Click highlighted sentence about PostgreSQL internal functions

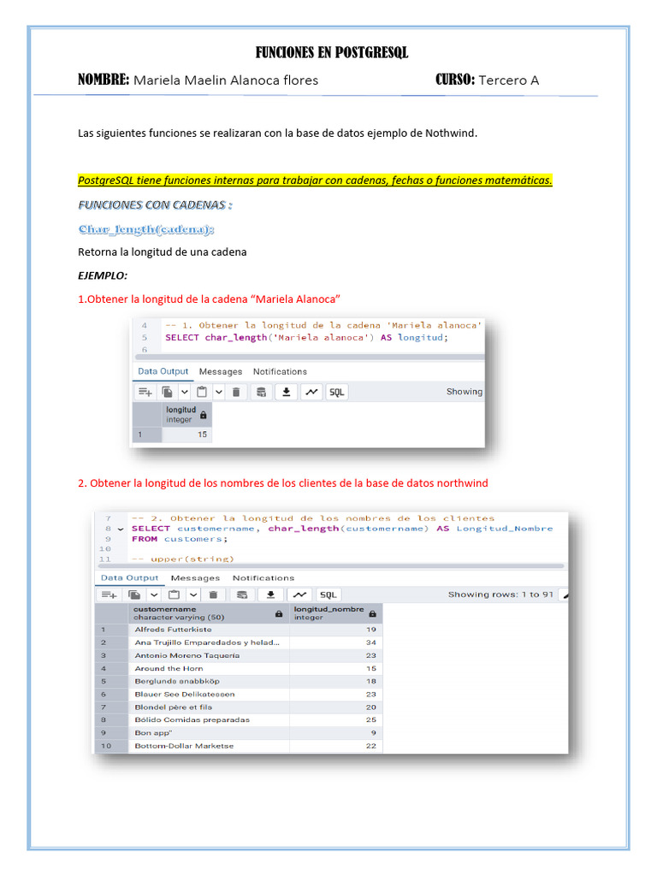(x=315, y=181)
